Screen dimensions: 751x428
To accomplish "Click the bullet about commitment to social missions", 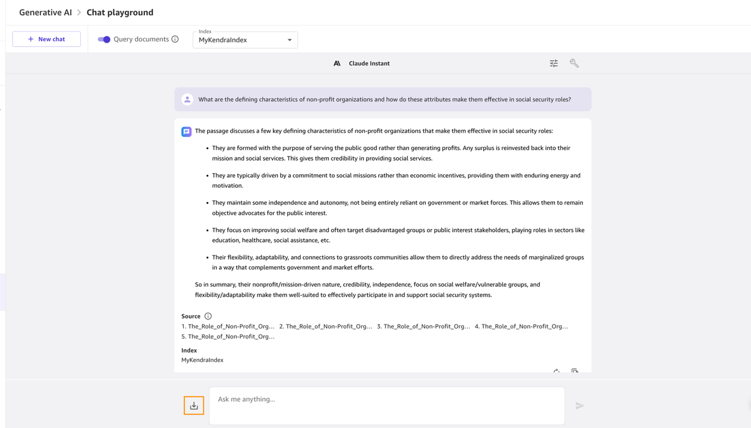I will [396, 180].
